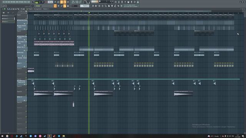Click the transport stop button

point(43,2)
